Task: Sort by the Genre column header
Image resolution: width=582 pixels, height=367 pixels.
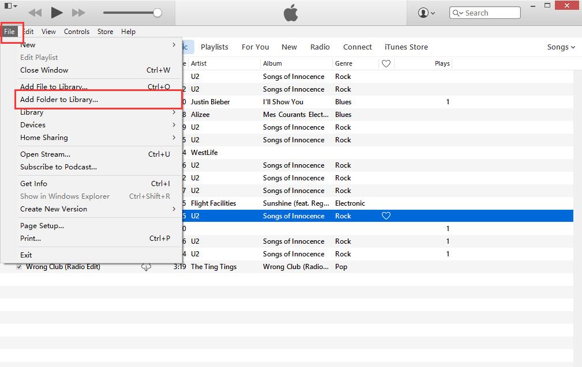Action: [355, 63]
